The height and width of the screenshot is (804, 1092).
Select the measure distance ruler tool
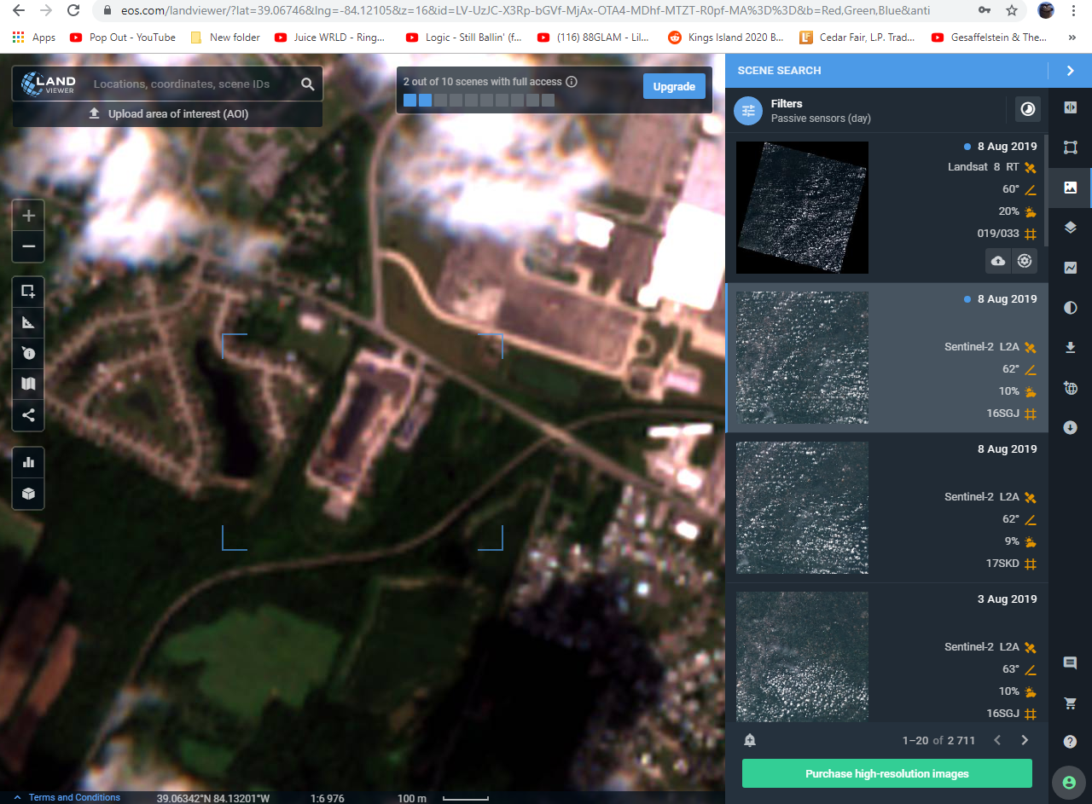point(28,322)
